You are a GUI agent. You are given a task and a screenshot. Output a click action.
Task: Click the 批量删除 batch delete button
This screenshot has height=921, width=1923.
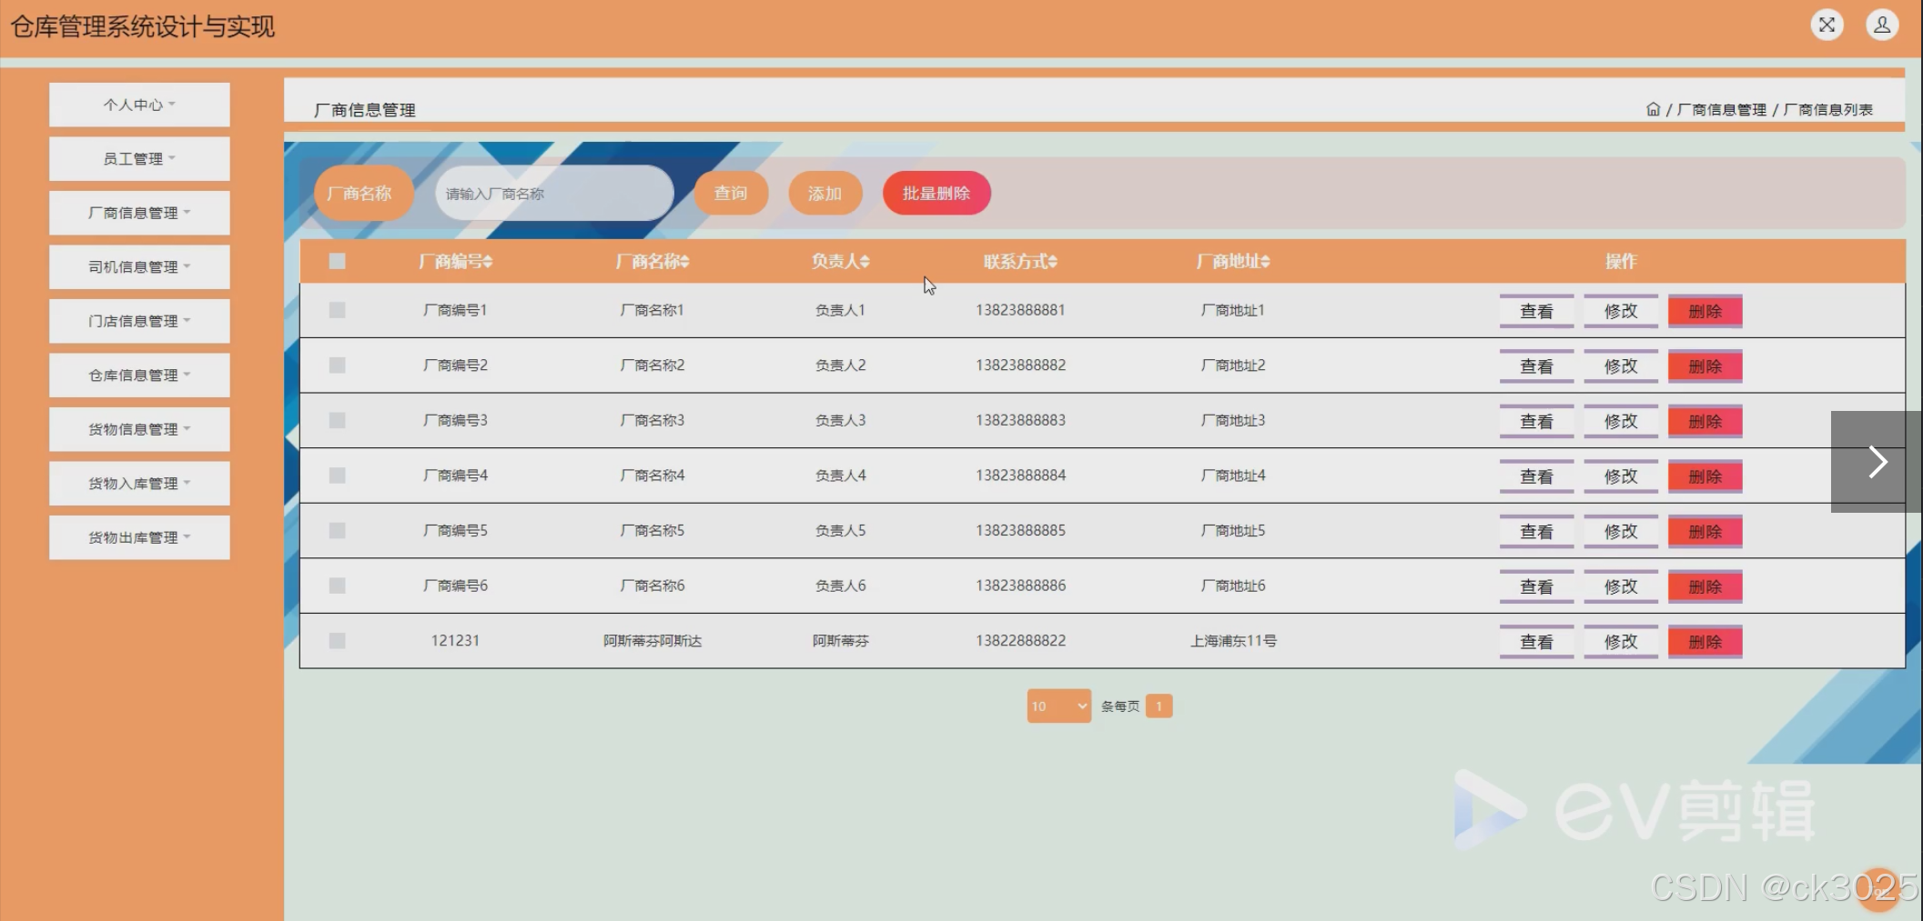[x=936, y=194]
